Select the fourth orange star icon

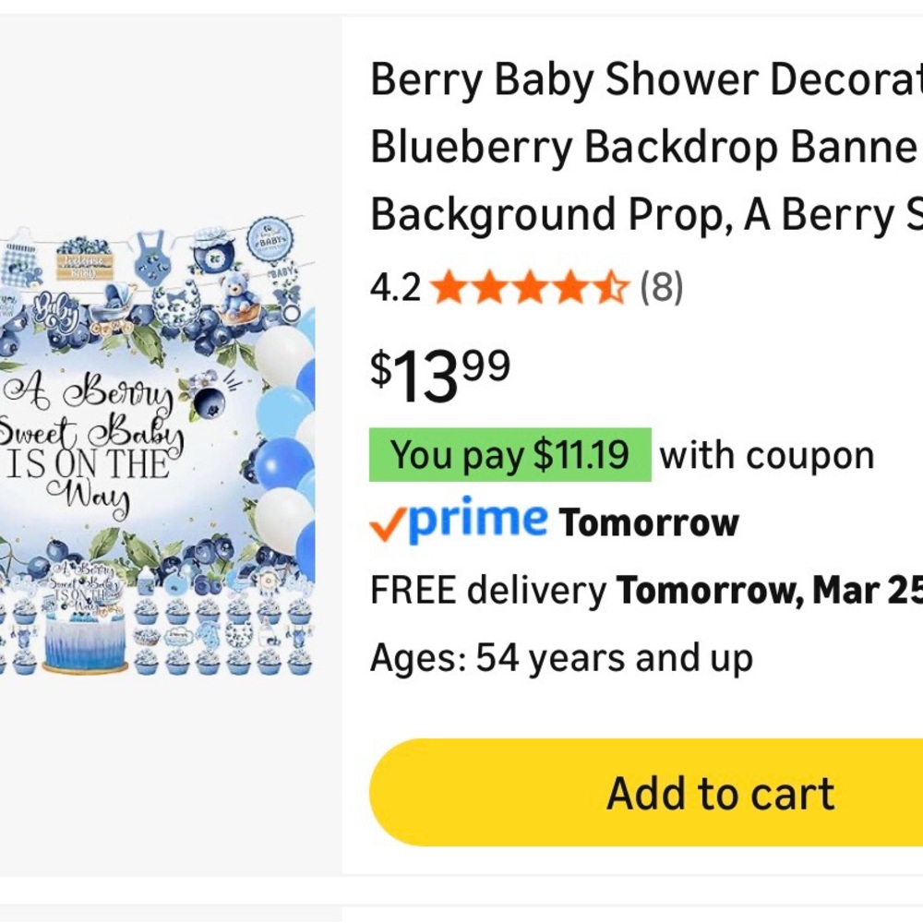569,288
